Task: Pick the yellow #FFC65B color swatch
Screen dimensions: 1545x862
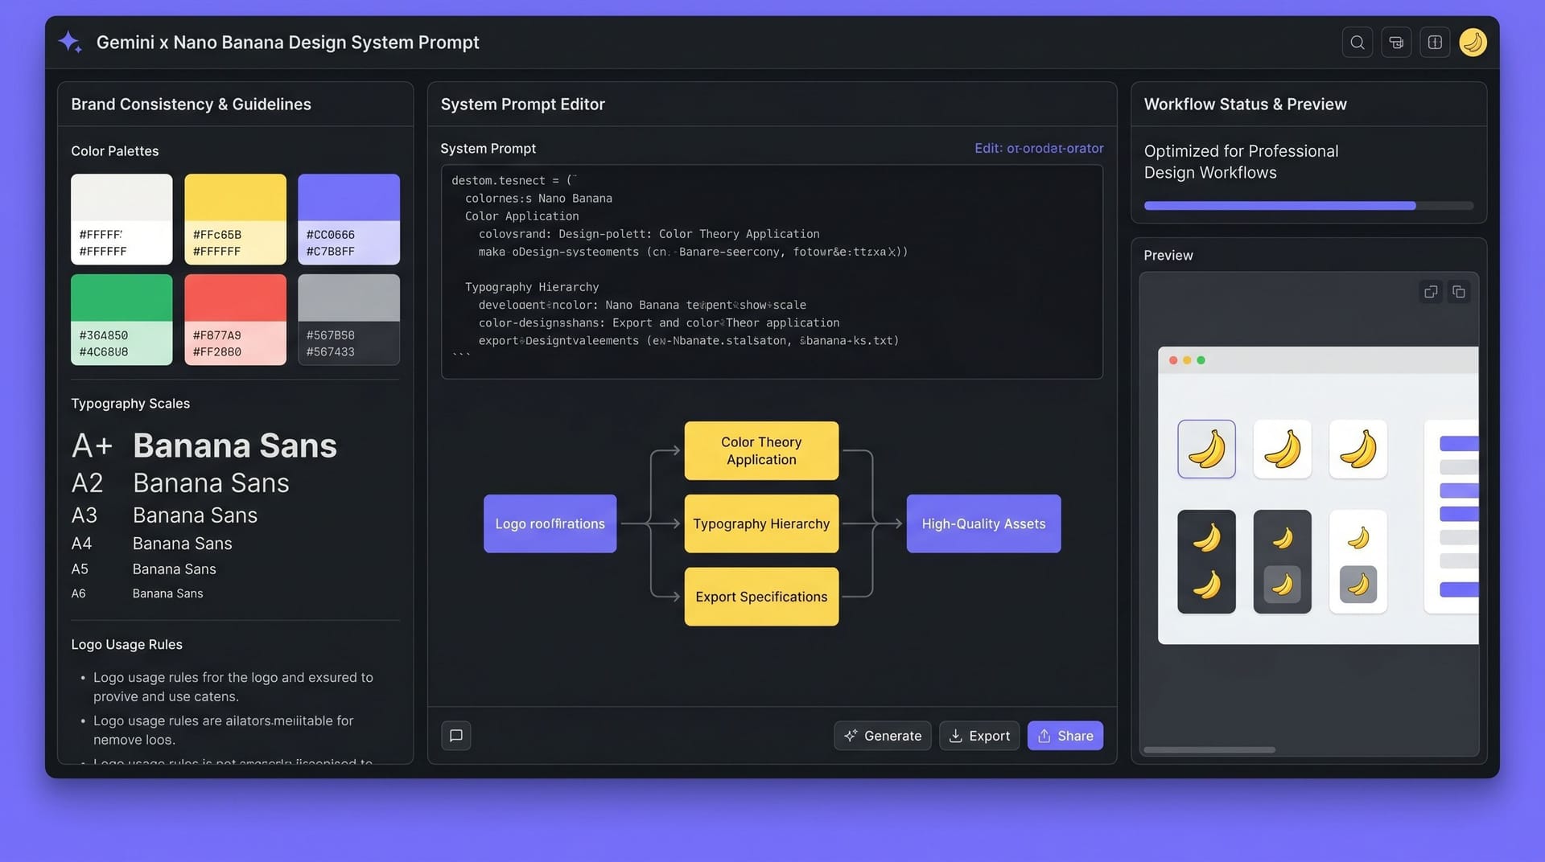Action: [235, 219]
